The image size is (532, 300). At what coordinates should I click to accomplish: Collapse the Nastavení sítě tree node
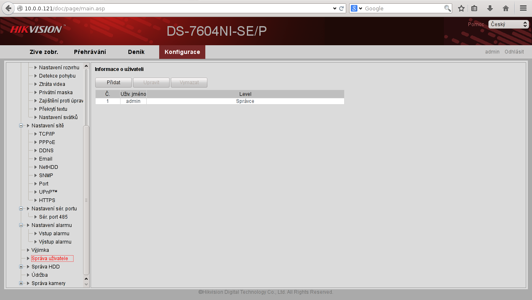[x=21, y=126]
